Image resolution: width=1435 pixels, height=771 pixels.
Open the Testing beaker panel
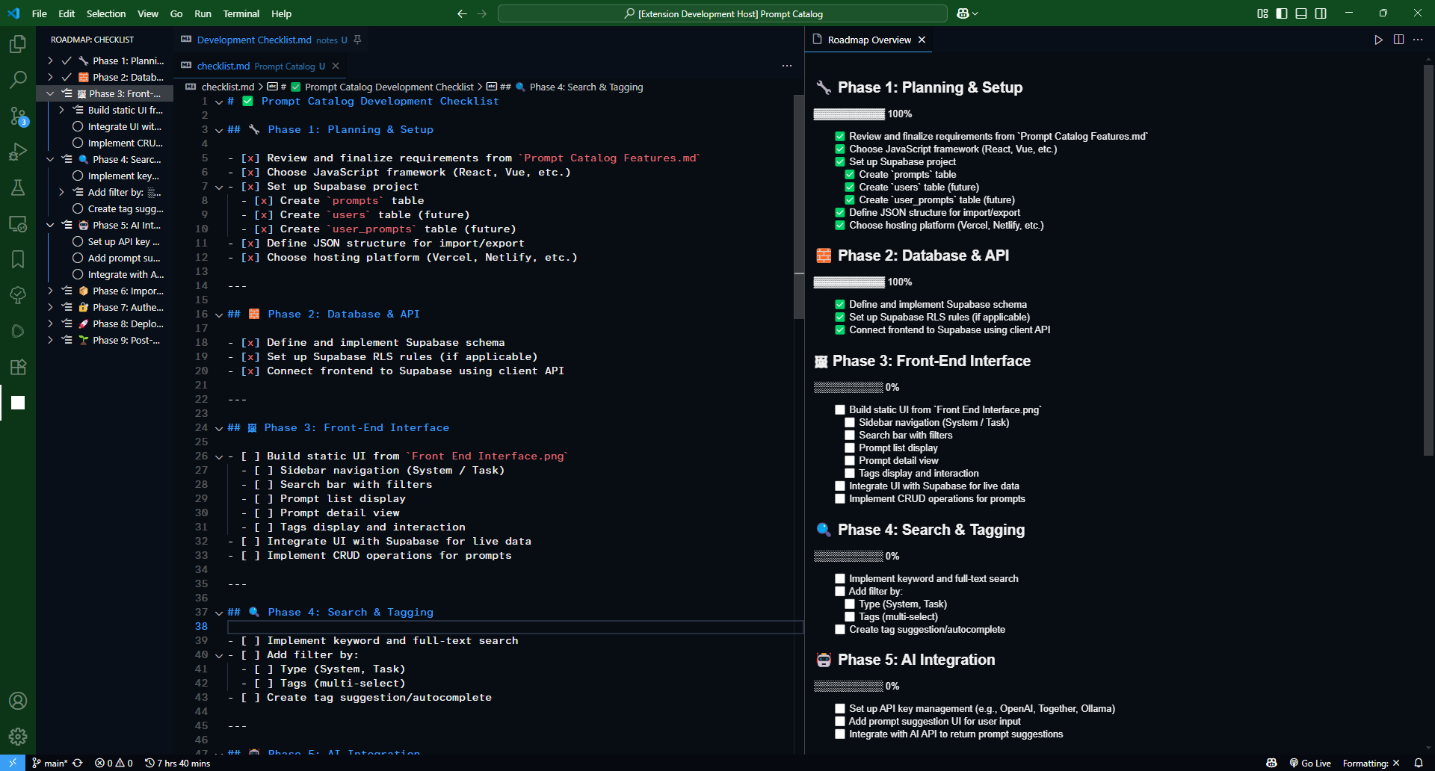coord(18,188)
